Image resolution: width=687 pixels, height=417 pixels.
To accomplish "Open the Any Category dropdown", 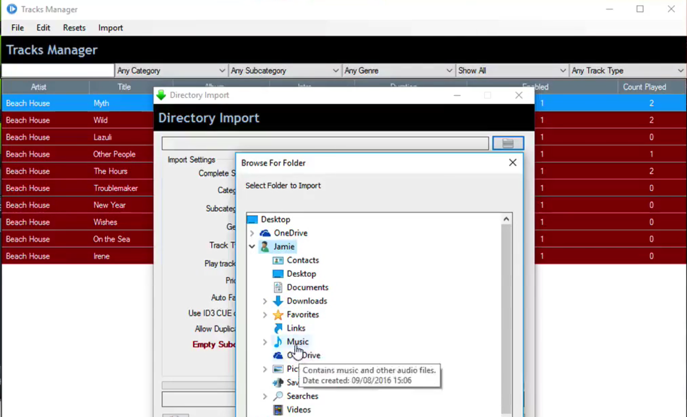I will coord(171,71).
